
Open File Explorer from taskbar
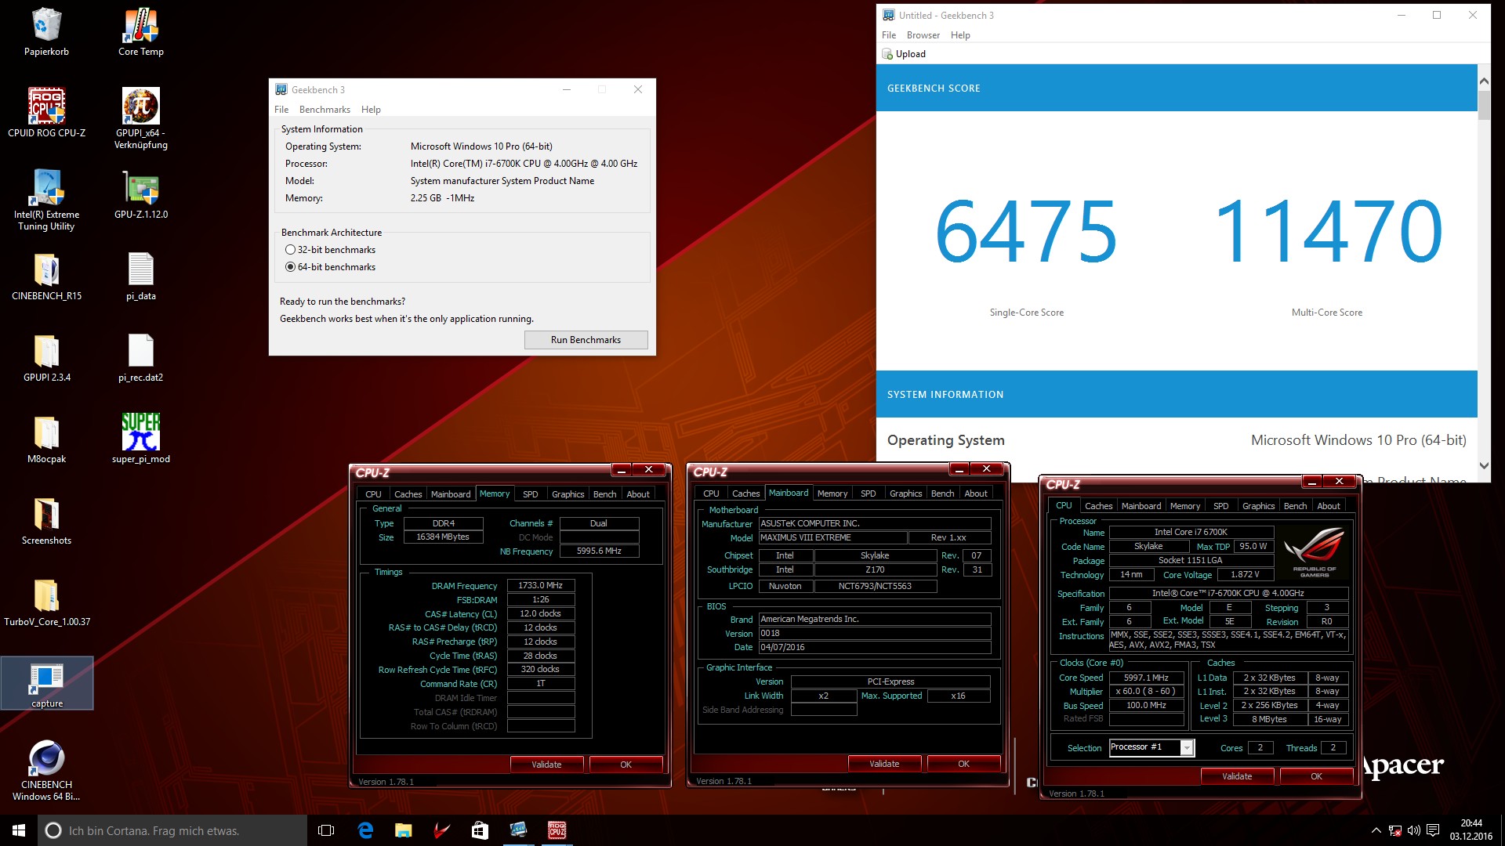403,830
